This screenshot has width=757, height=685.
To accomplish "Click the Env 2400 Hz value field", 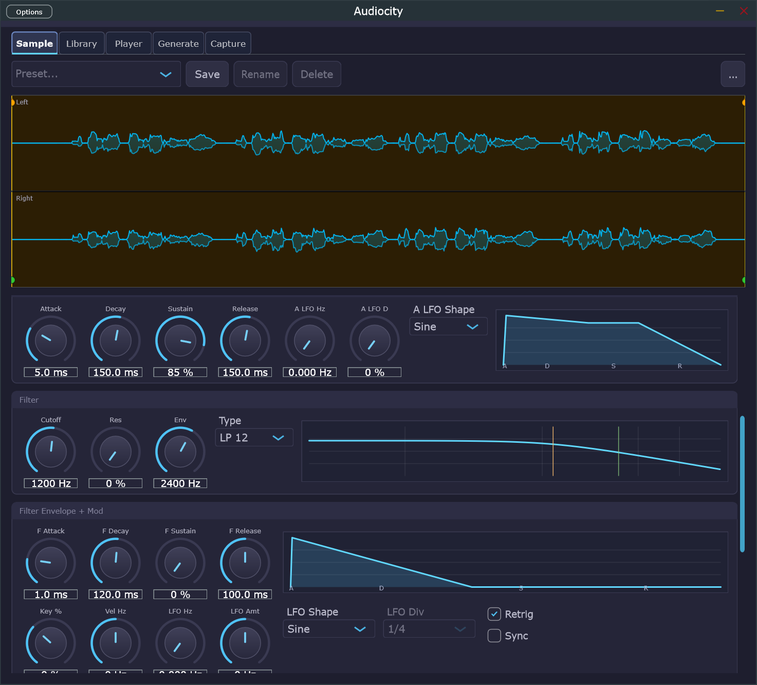I will click(180, 483).
